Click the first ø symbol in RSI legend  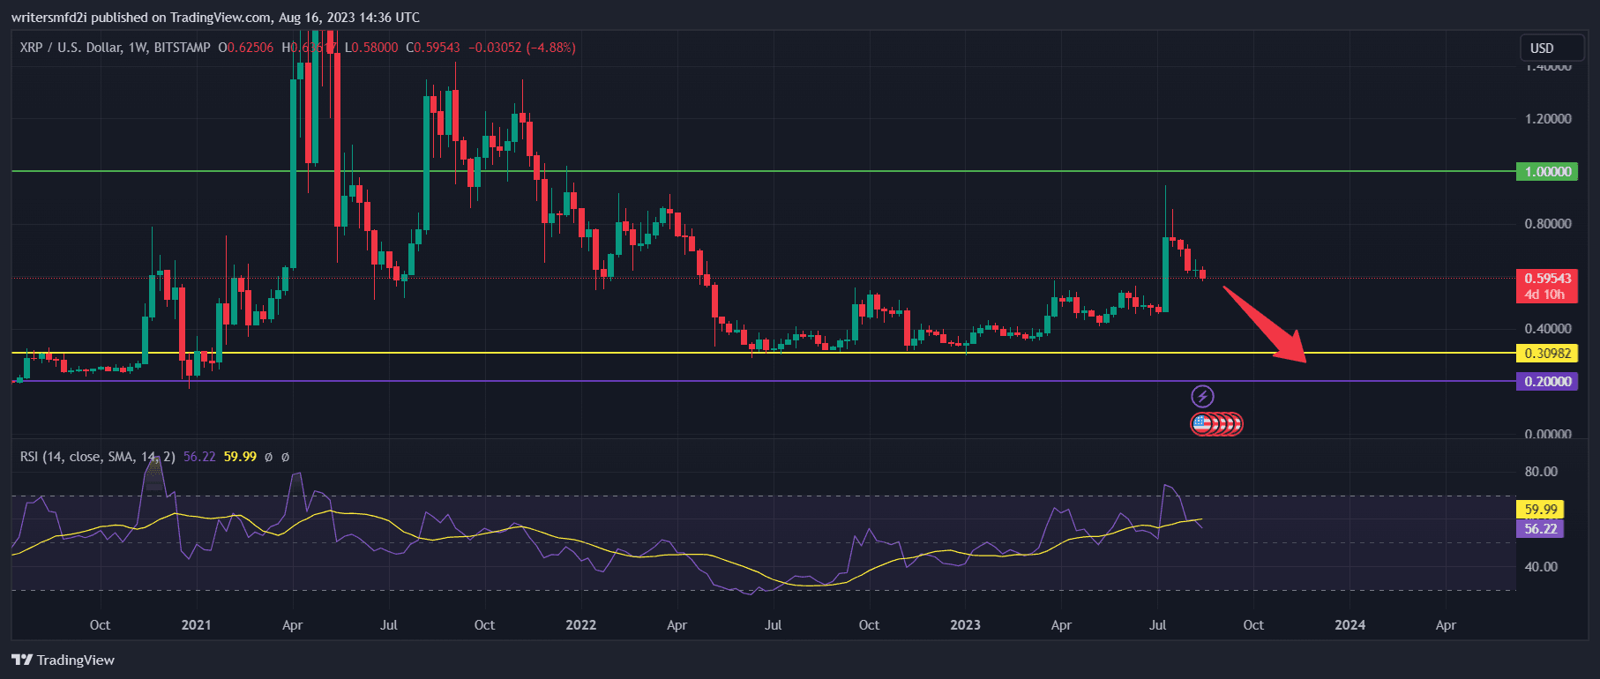pyautogui.click(x=269, y=457)
